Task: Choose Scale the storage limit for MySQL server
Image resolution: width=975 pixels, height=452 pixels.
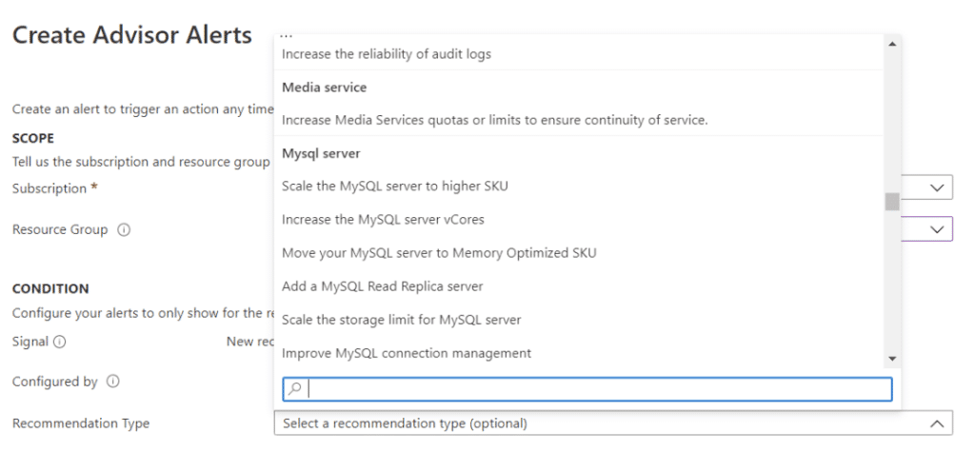Action: 401,320
